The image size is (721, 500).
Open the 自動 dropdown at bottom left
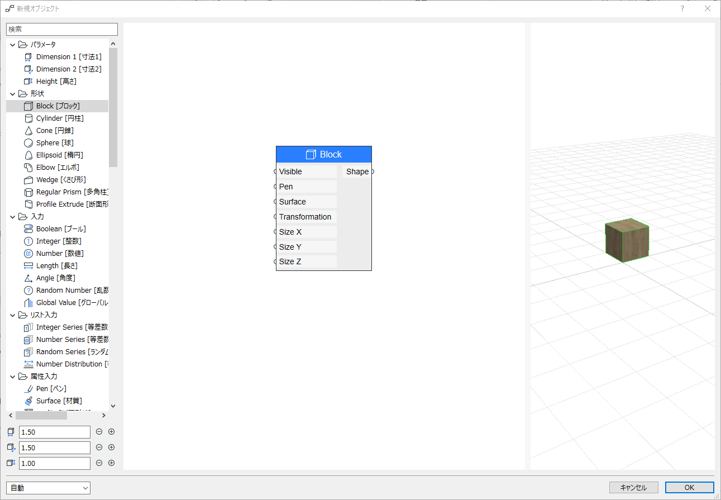47,488
